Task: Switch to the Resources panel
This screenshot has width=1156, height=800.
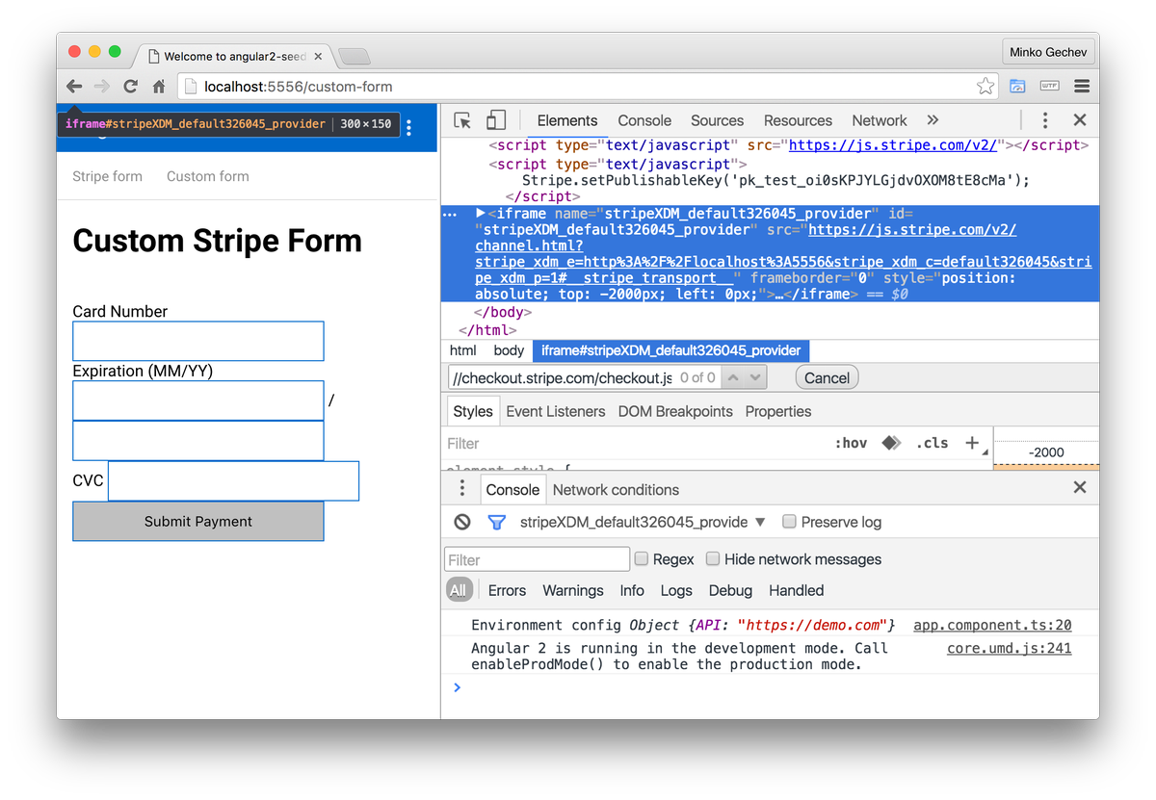Action: pos(798,120)
